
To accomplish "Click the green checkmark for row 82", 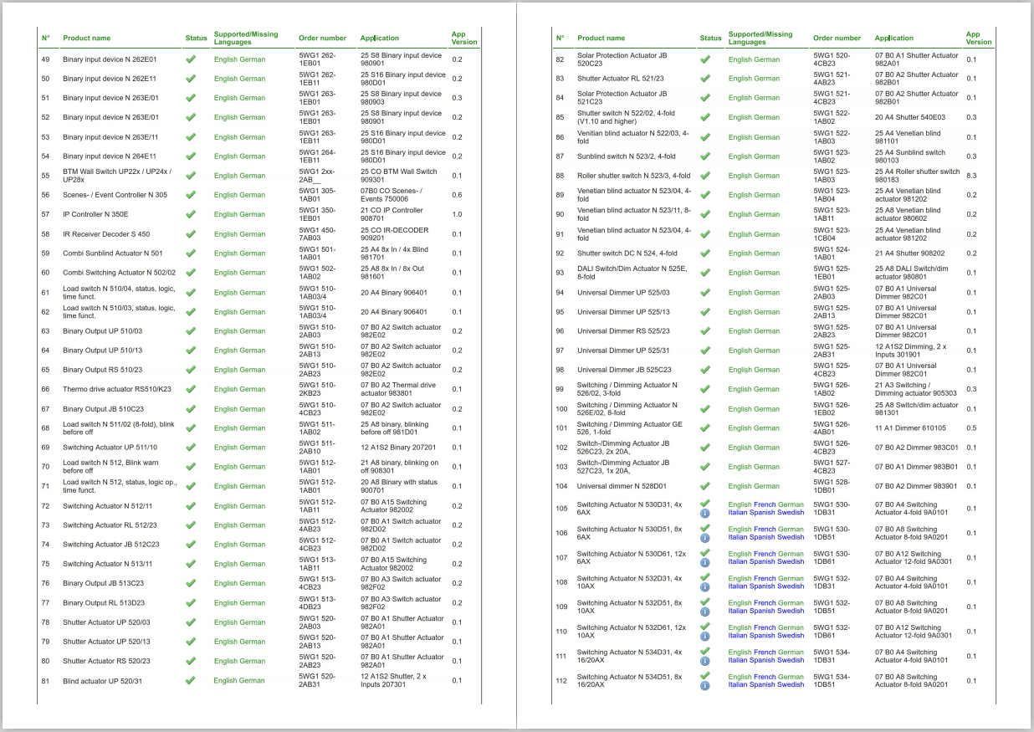I will [x=705, y=59].
